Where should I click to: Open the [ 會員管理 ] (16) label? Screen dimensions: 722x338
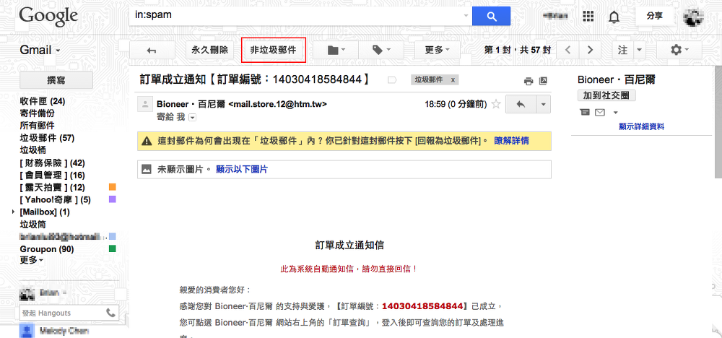coord(53,175)
